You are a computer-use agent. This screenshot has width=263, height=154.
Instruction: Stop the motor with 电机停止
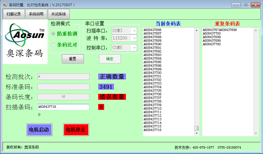click(76, 130)
